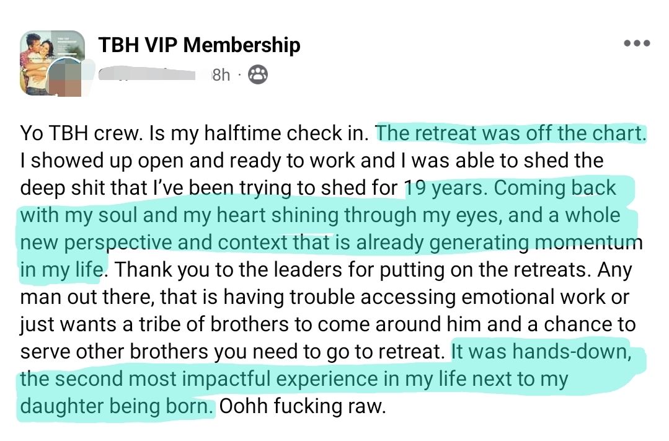The image size is (669, 441).
Task: Click highlighted "The retreat was off the chart."
Action: coord(510,133)
